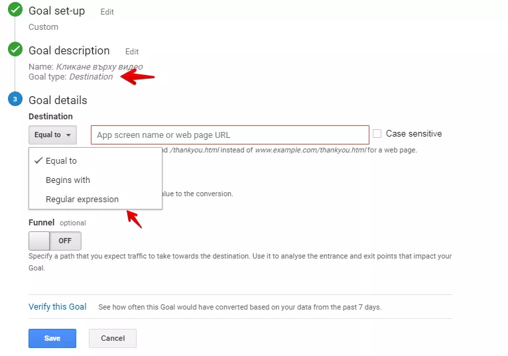Click the Goal type Destination text
Image resolution: width=508 pixels, height=356 pixels.
(x=70, y=77)
